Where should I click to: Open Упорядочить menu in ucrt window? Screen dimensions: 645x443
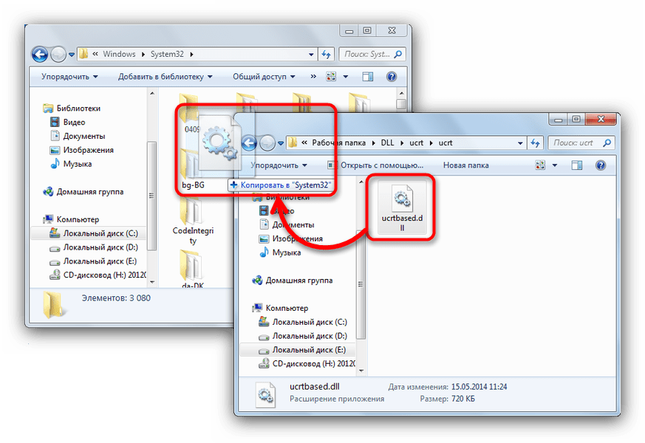point(279,165)
